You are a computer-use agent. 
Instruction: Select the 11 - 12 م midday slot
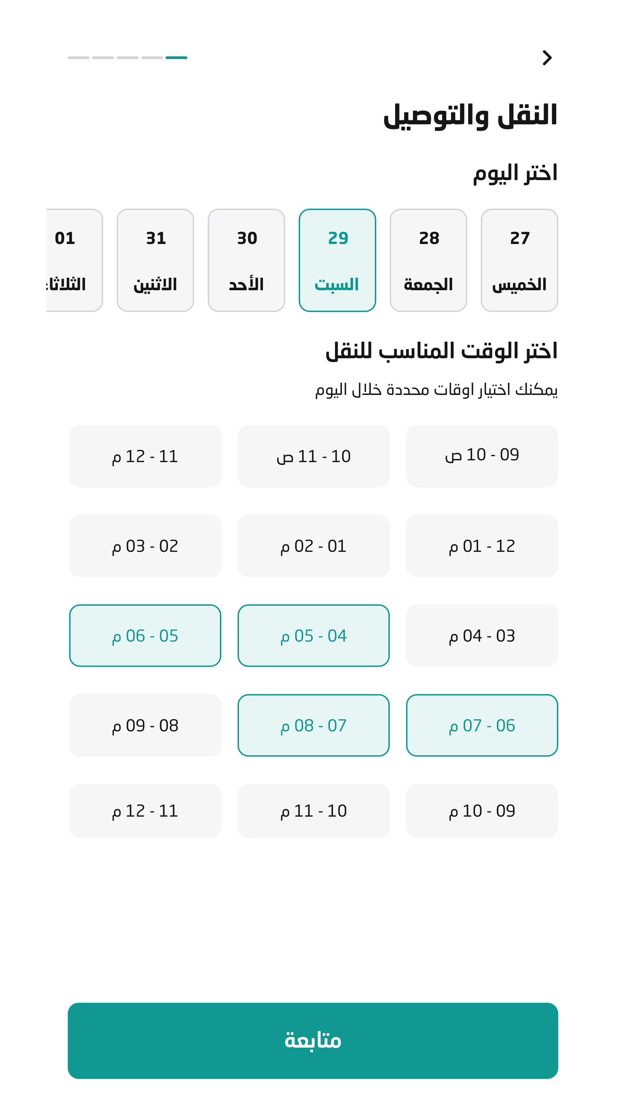[145, 456]
